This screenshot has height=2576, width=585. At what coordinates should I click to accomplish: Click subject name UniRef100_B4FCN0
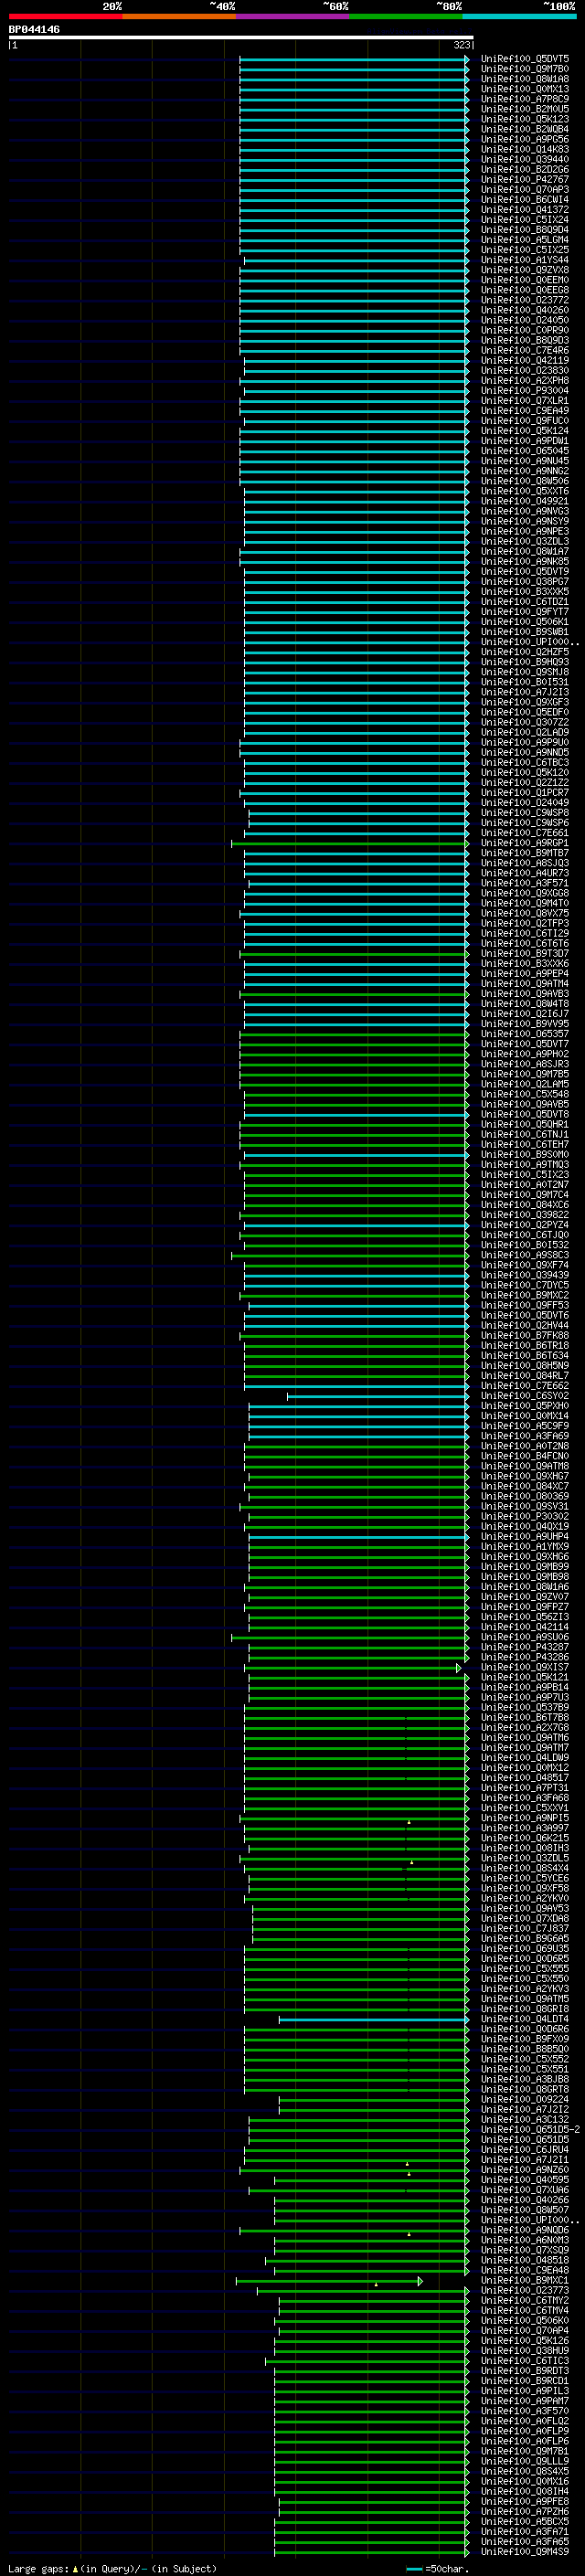(525, 1456)
